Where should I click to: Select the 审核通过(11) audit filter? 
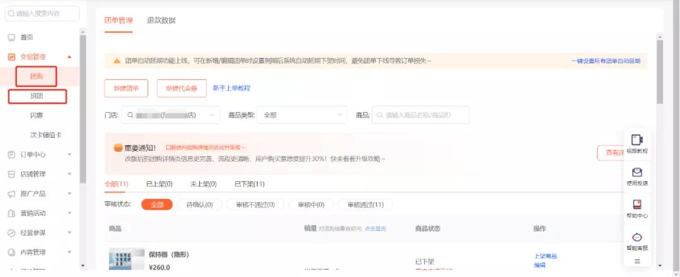click(366, 205)
